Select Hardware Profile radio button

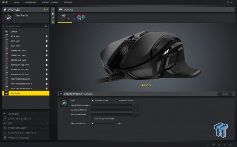click(117, 100)
